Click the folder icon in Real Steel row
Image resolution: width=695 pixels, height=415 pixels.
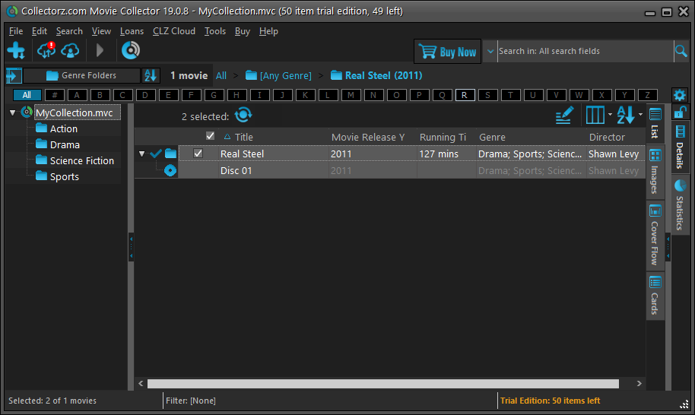click(x=170, y=154)
